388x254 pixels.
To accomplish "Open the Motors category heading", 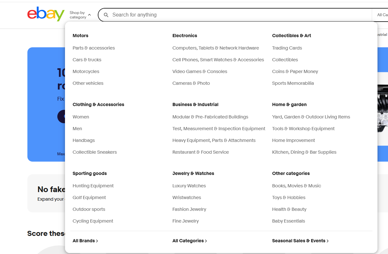I will pyautogui.click(x=80, y=36).
